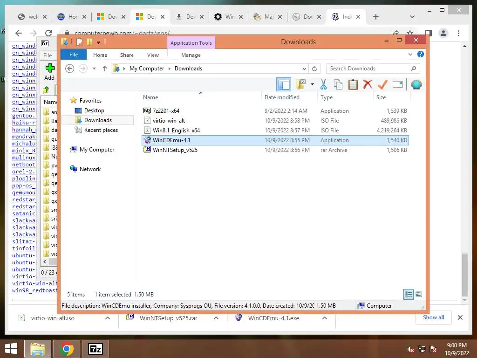Screen dimensions: 477x358
Task: Select Network in navigation pane
Action: [90, 169]
